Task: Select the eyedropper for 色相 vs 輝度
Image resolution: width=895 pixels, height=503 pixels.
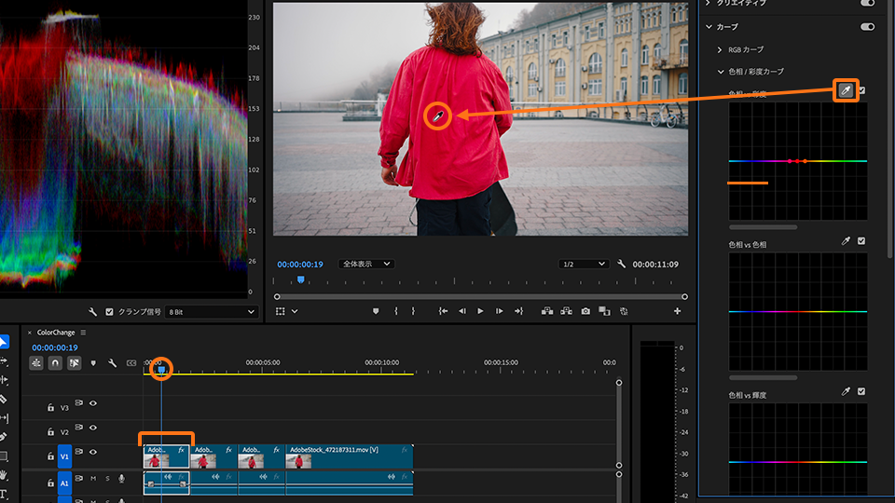Action: tap(846, 392)
